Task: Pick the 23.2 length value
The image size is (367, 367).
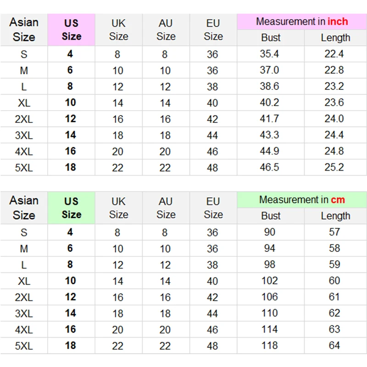Action: 334,86
